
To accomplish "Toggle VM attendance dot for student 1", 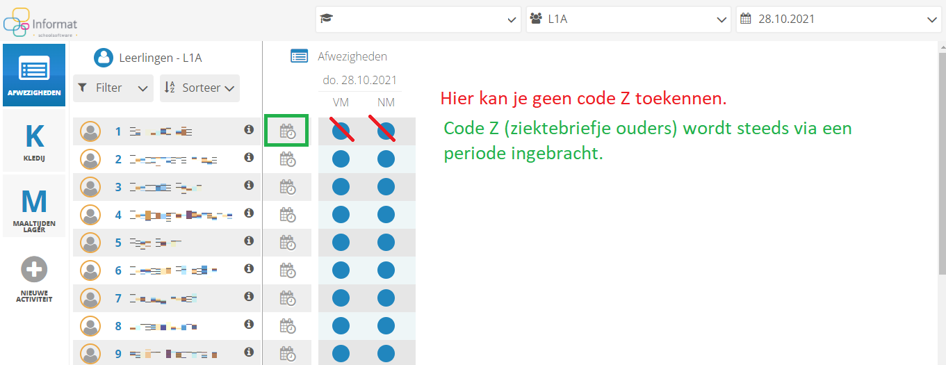I will (x=341, y=131).
